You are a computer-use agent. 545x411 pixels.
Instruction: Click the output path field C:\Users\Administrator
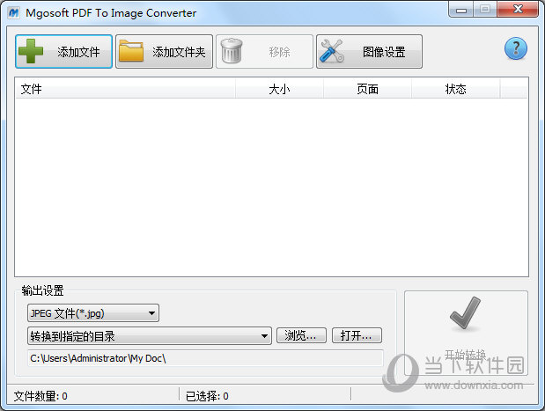point(205,358)
